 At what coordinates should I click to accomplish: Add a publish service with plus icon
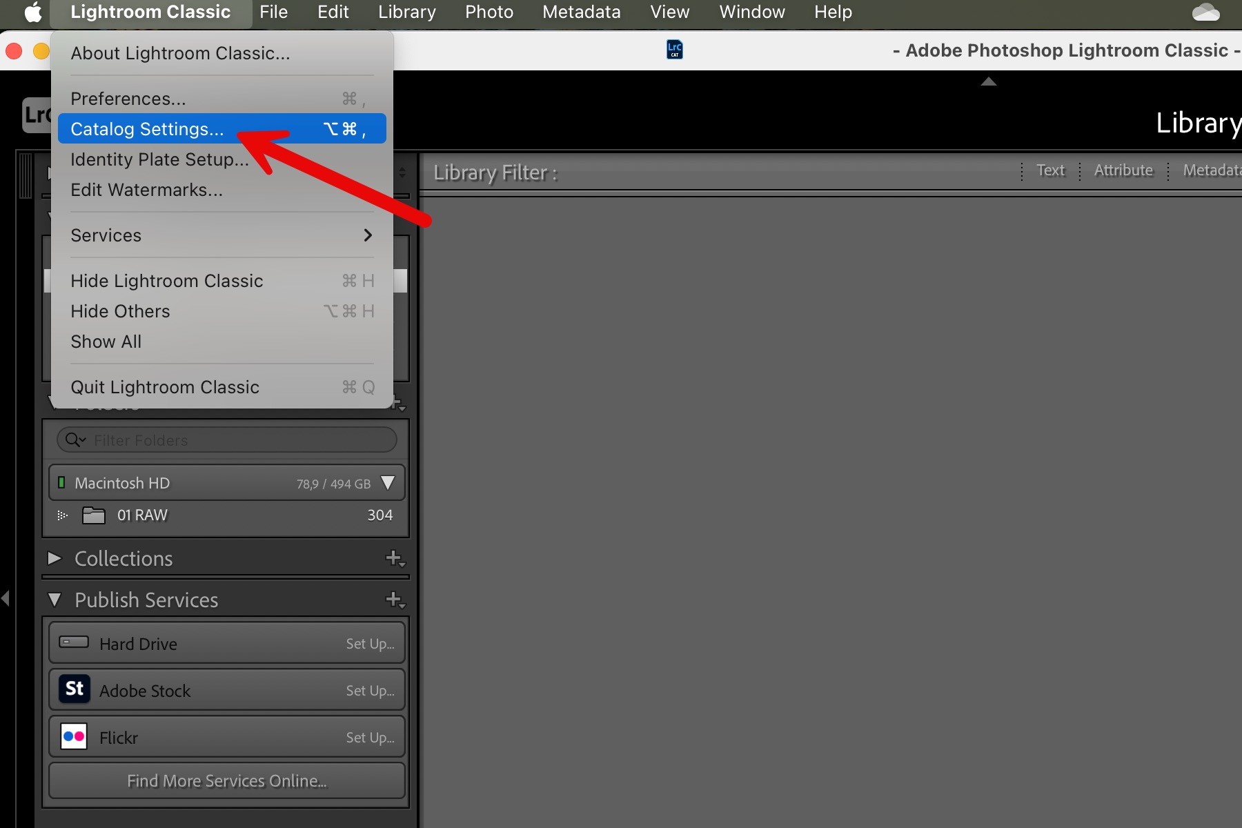click(x=395, y=600)
